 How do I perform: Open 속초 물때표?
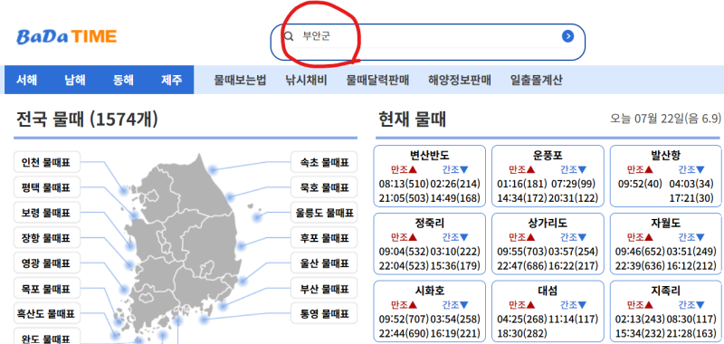[x=324, y=162]
